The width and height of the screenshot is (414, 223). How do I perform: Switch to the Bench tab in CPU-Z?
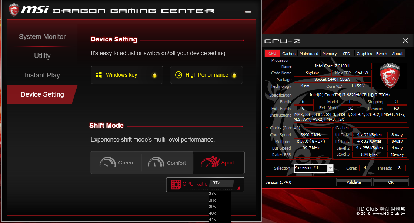pos(381,54)
